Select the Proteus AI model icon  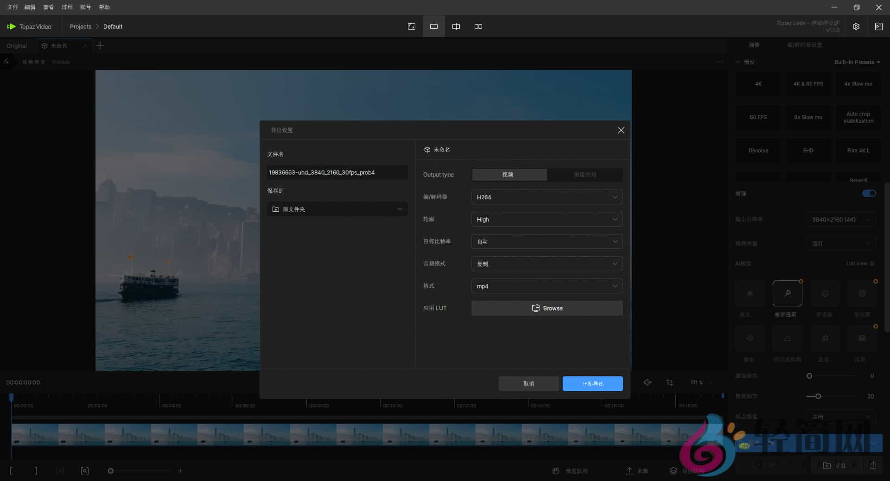tap(787, 293)
